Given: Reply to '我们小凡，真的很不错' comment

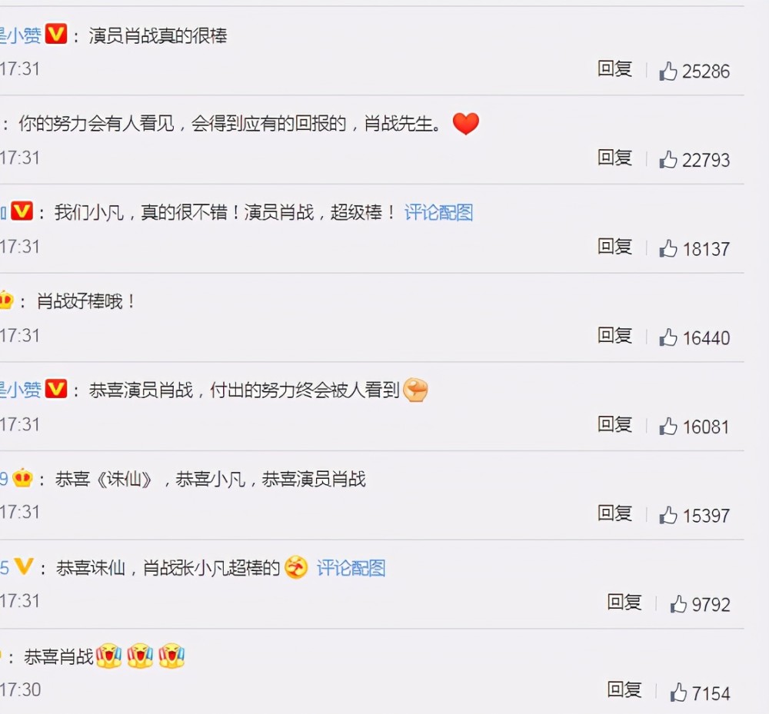Looking at the screenshot, I should click(614, 247).
